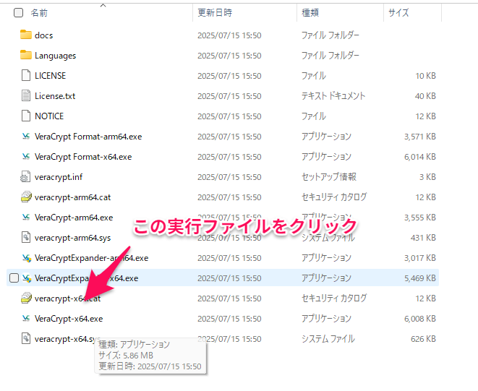Select veracrypt-x64.sys system file icon
The width and height of the screenshot is (478, 391).
tap(26, 338)
